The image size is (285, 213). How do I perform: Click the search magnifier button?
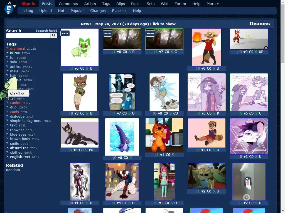54,35
